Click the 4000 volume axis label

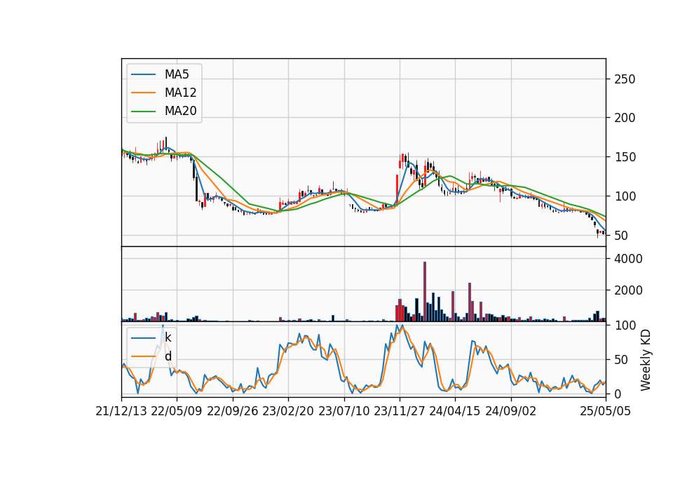628,259
